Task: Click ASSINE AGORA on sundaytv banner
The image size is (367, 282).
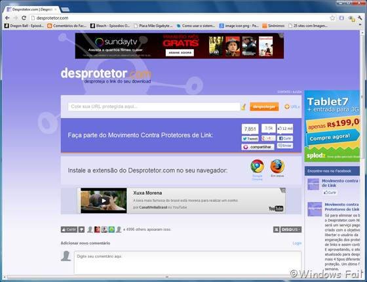Action: (x=180, y=52)
